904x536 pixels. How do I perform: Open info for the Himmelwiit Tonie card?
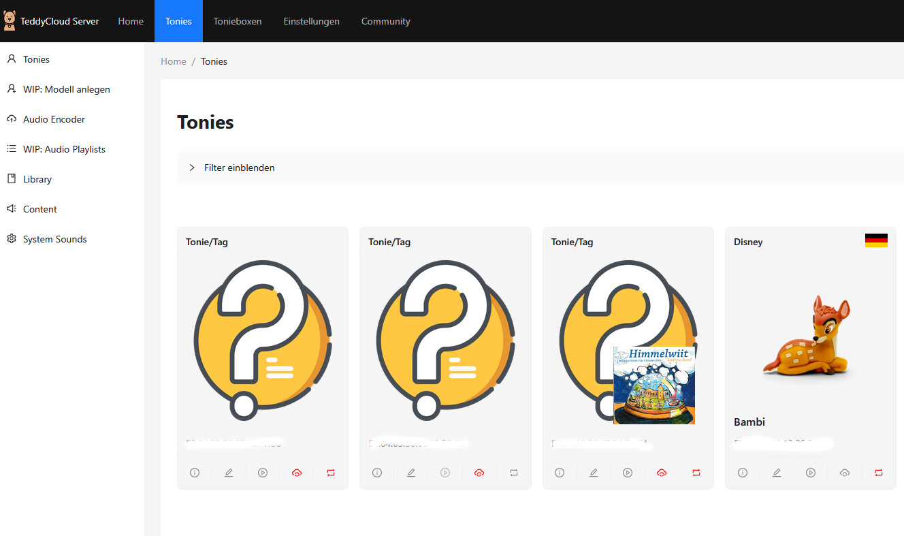click(x=560, y=473)
